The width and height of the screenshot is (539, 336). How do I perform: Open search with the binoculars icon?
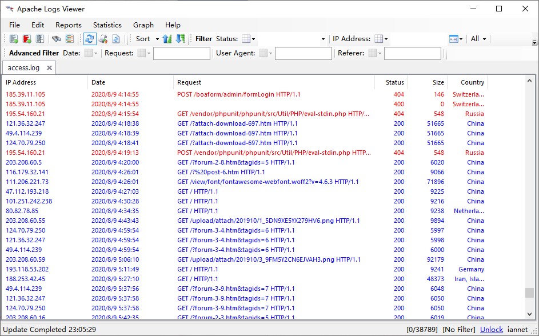[57, 39]
